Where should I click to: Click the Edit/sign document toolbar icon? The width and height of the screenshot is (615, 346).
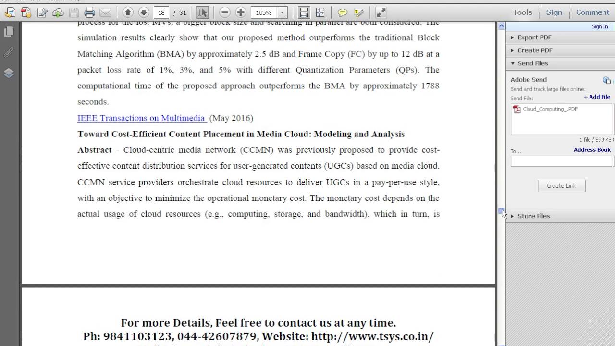tap(42, 12)
